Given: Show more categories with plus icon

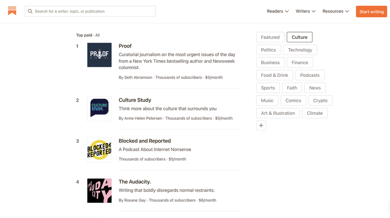Looking at the screenshot, I should (x=261, y=126).
